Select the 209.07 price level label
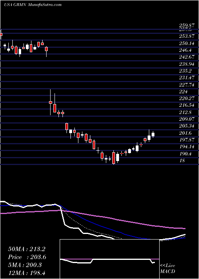Viewport: 199px width, 279px height. pos(187,119)
